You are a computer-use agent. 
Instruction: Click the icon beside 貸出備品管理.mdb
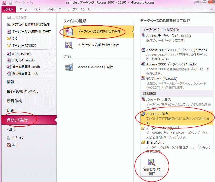[x=9, y=73]
